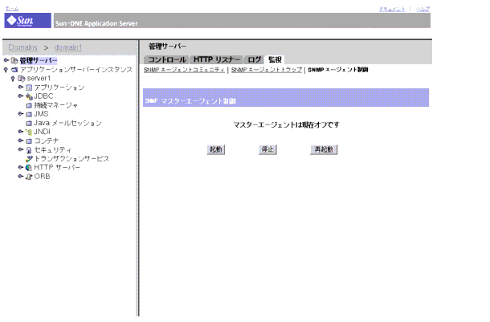Click the コンテナ folder icon
Viewport: 490px width, 322px height.
[x=29, y=141]
